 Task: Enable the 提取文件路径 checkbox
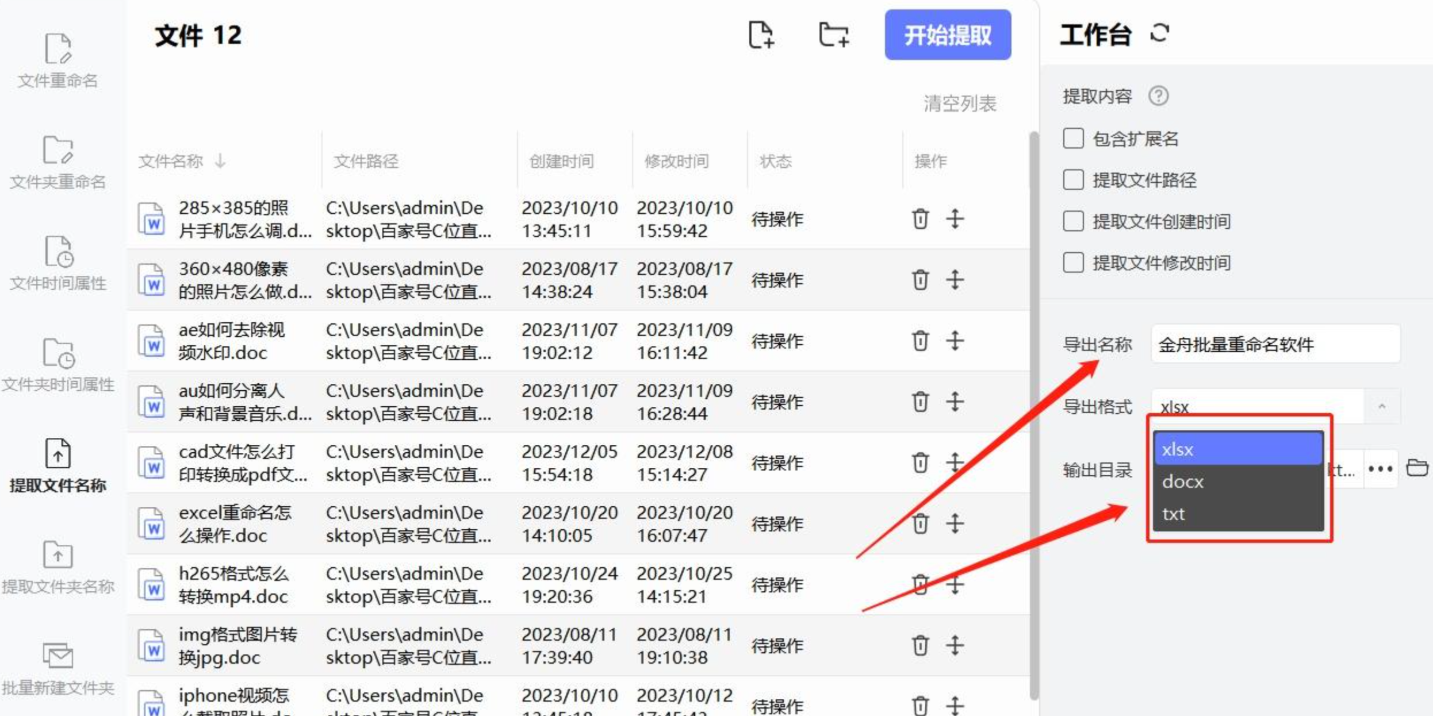coord(1073,180)
